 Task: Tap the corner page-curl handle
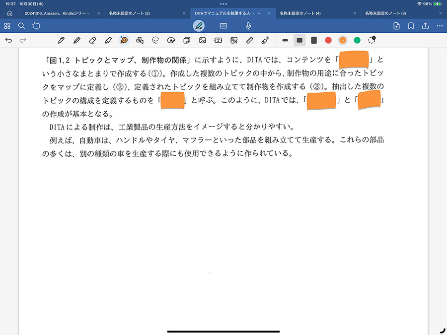pos(443,330)
